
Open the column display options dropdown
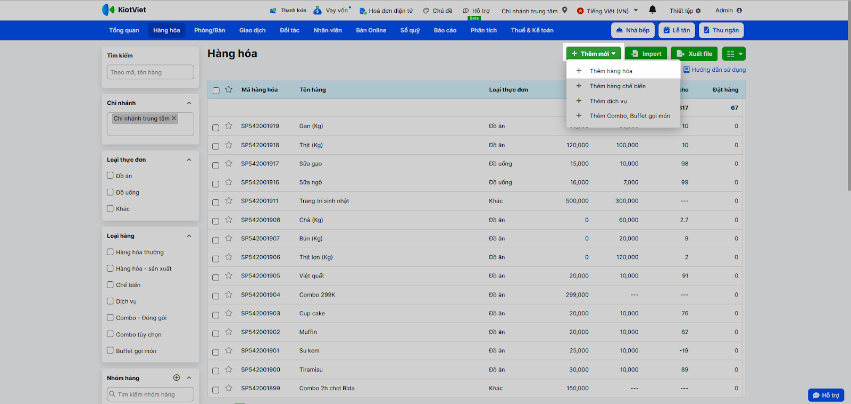[x=734, y=54]
